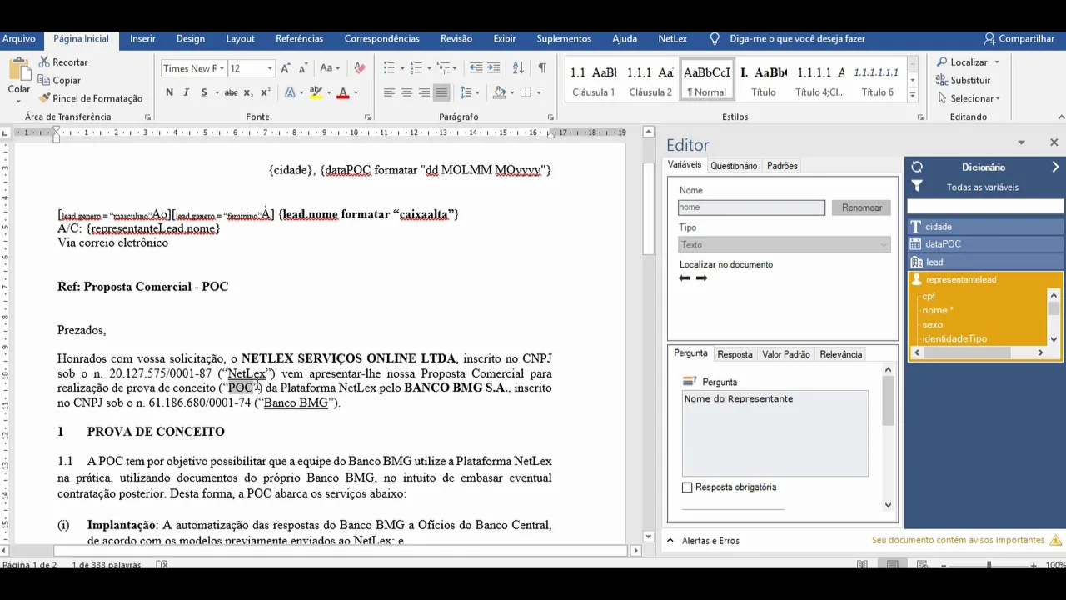
Task: Click the Pergunta text area
Action: (775, 433)
